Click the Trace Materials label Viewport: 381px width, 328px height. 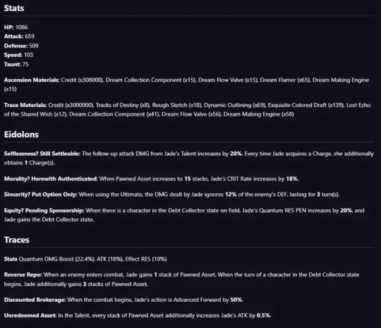pos(25,105)
